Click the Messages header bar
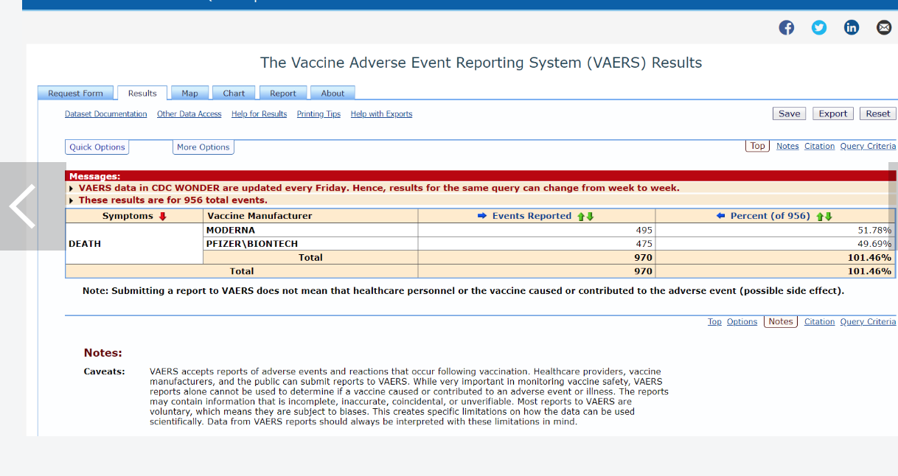This screenshot has width=898, height=476. pos(481,176)
